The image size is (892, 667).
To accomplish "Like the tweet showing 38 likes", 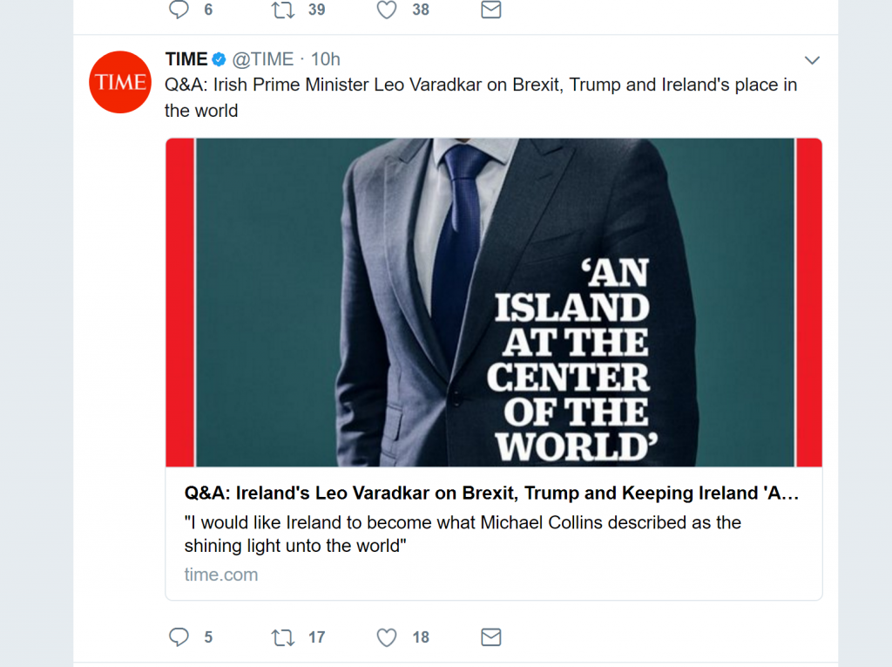I will (x=387, y=10).
